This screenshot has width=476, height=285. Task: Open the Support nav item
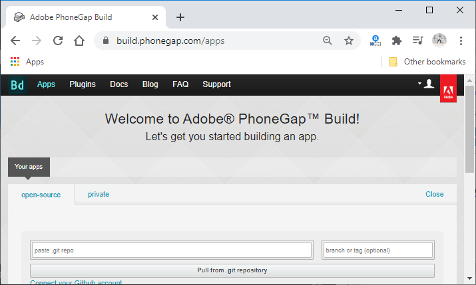pyautogui.click(x=217, y=84)
